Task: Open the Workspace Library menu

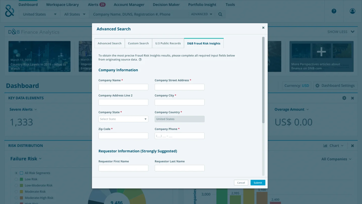Action: (62, 5)
